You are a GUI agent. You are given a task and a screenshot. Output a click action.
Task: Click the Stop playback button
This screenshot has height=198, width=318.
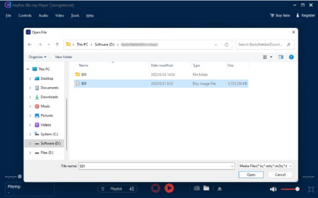click(155, 188)
